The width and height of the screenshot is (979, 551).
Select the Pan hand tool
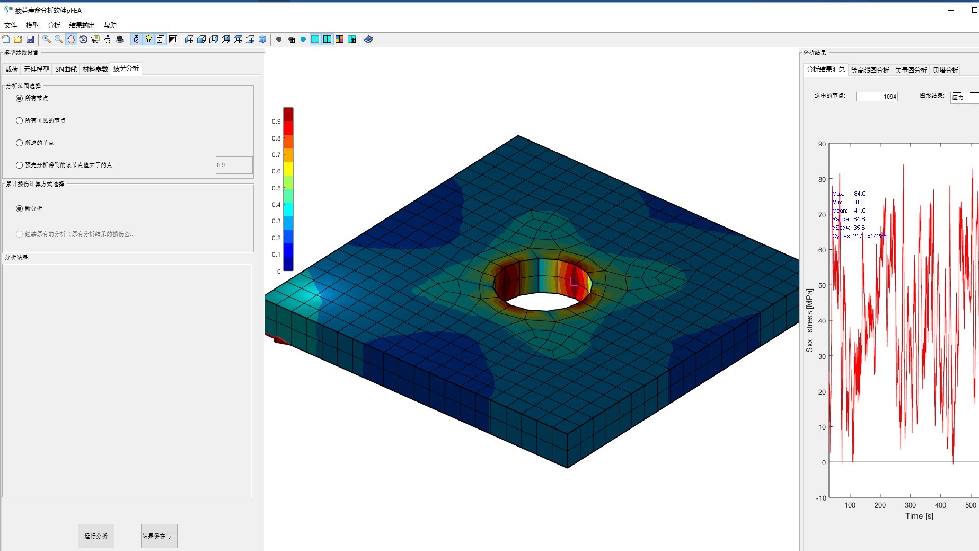click(71, 39)
